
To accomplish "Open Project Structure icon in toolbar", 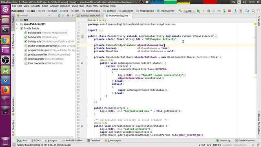I will pyautogui.click(x=247, y=11).
